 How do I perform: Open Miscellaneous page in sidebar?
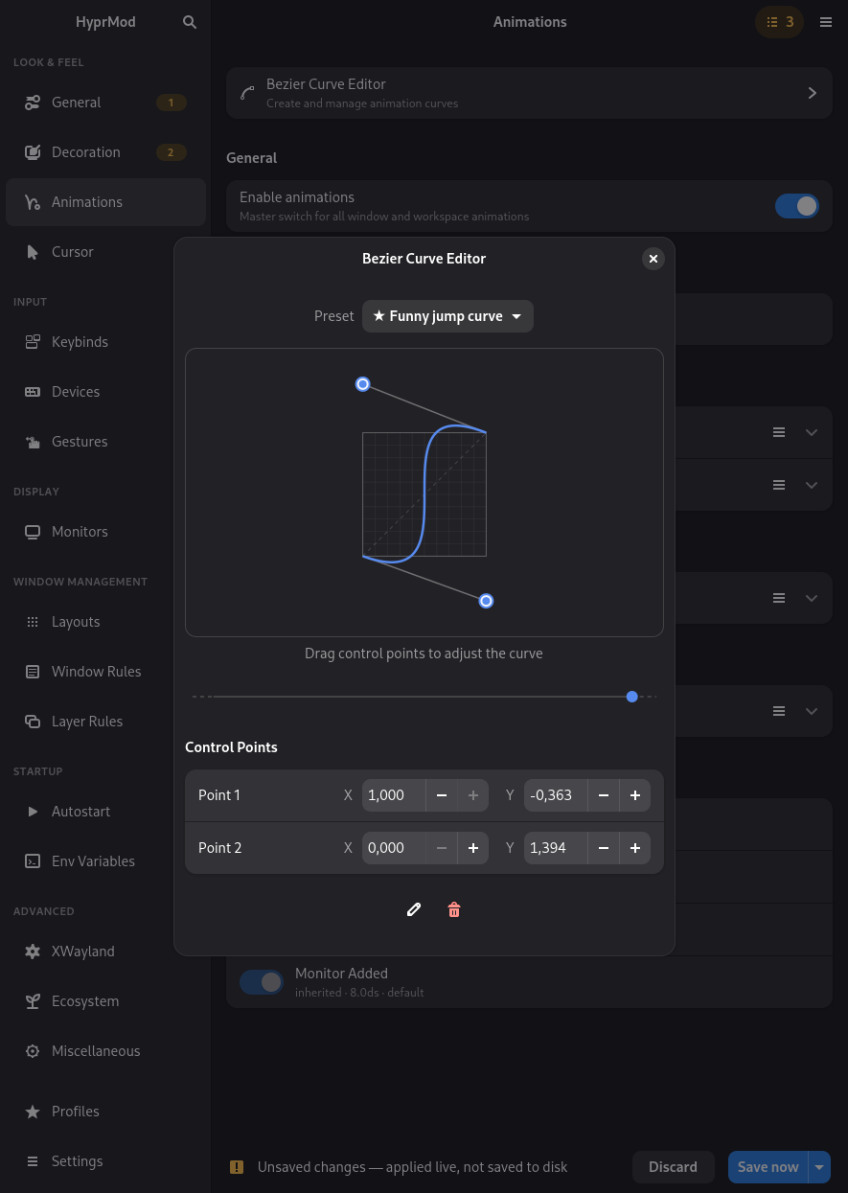click(105, 1051)
